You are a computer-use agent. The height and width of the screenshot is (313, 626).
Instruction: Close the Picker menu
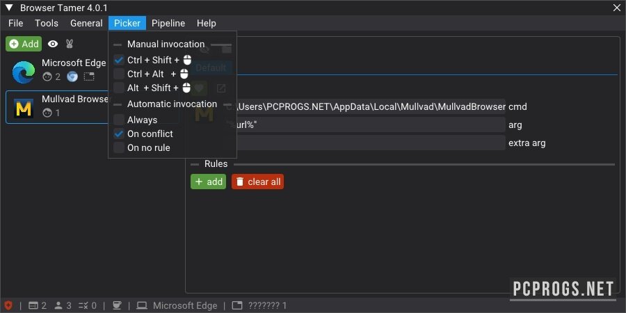[x=127, y=23]
